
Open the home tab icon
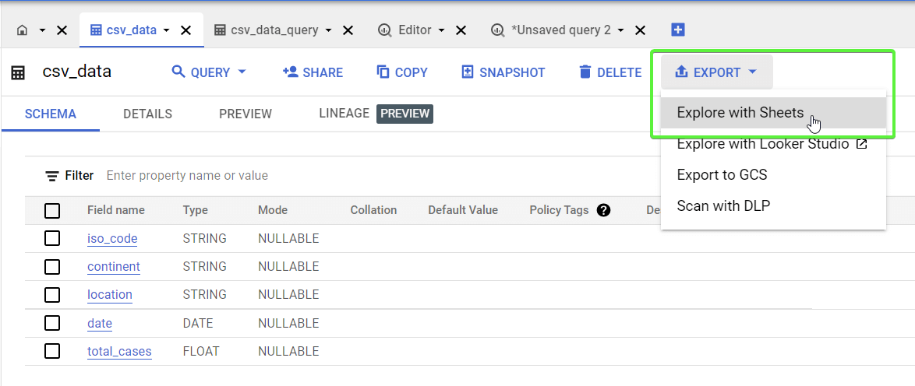click(x=22, y=30)
